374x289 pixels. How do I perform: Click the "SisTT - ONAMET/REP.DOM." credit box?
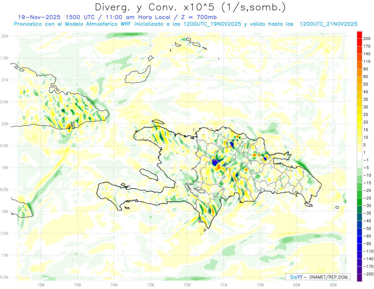click(318, 277)
